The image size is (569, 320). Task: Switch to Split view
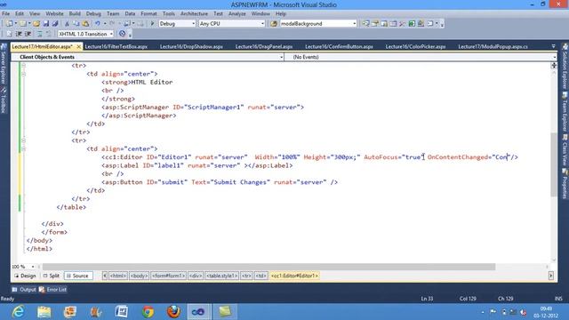click(x=52, y=276)
